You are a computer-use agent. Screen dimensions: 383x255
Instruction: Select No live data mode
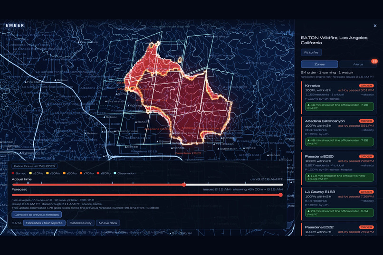coord(108,223)
